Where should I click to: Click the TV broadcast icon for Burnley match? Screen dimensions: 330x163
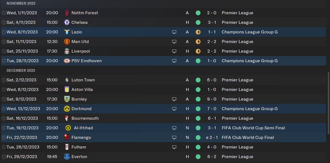coord(174,99)
